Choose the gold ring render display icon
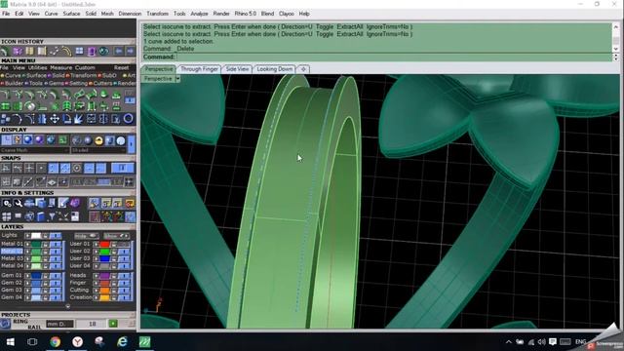The image size is (624, 351). (x=98, y=140)
